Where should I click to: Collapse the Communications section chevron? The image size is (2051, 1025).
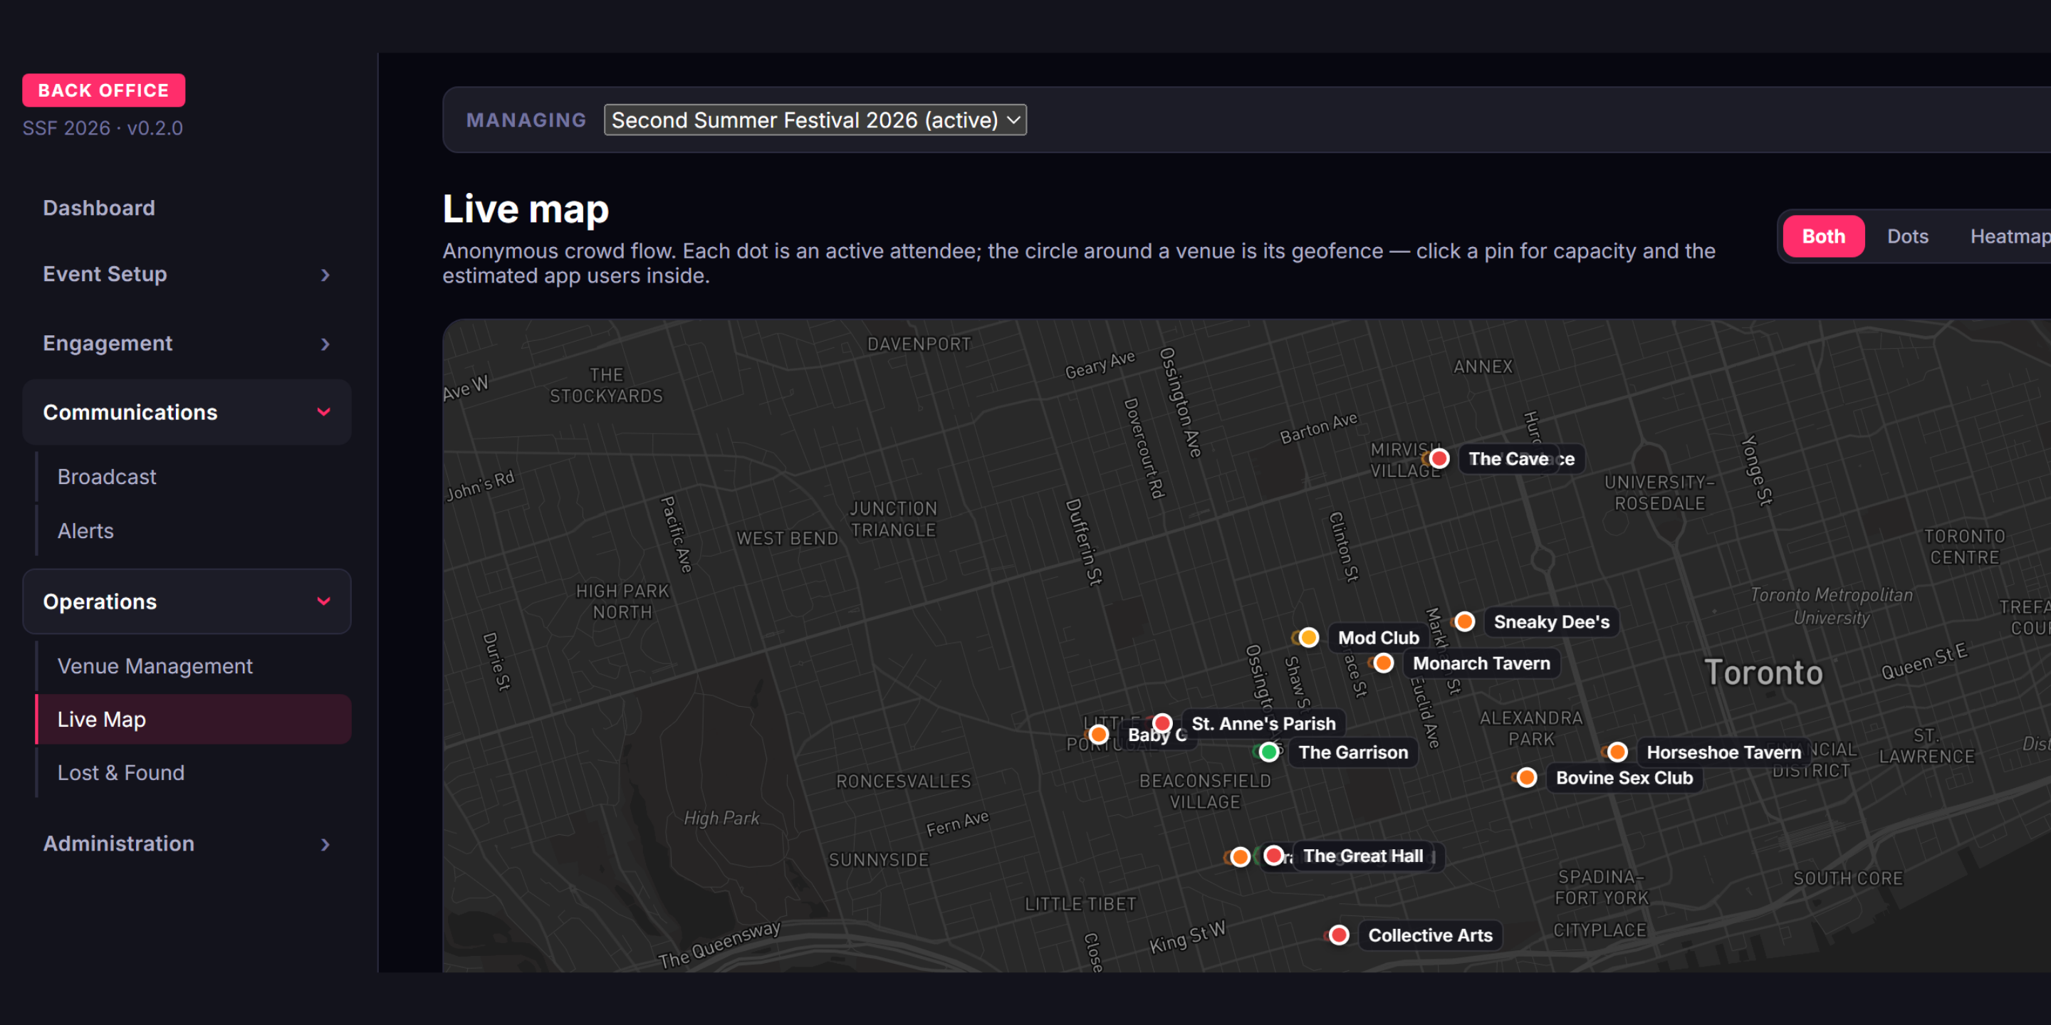(x=323, y=412)
